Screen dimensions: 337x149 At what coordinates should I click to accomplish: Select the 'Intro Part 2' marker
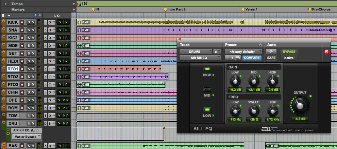click(x=175, y=9)
